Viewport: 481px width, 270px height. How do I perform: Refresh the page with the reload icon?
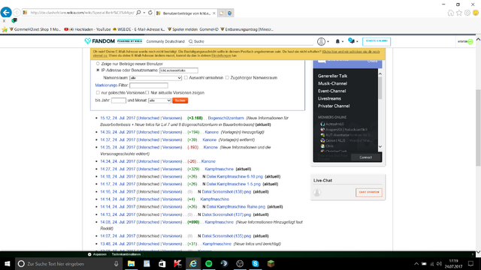click(x=150, y=13)
